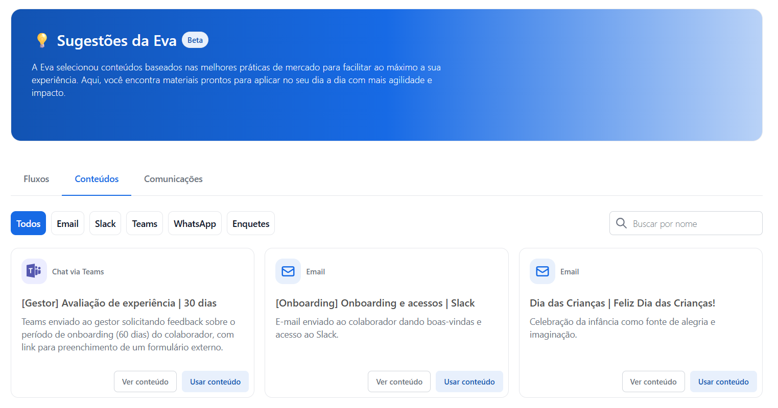Screen dimensions: 778x408
Task: Filter contents by Email
Action: (x=67, y=223)
